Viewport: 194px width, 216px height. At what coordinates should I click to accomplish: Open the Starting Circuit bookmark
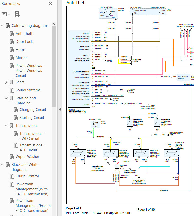pyautogui.click(x=32, y=117)
